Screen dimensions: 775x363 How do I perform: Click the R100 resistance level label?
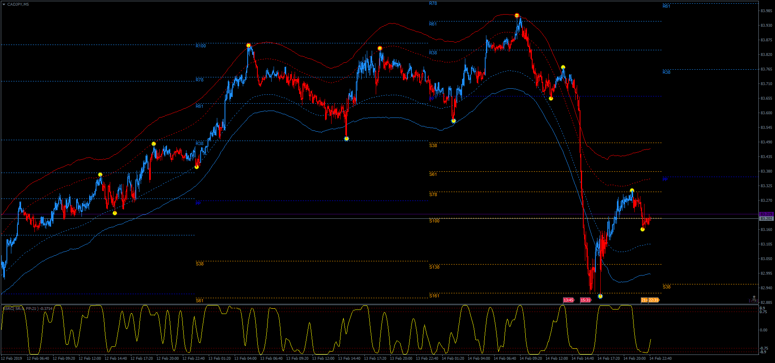[201, 46]
